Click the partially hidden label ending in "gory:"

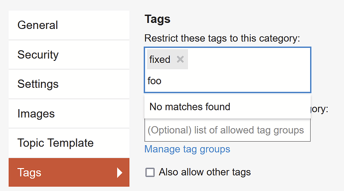[320, 109]
